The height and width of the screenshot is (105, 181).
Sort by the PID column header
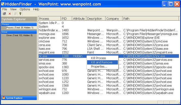(x=66, y=18)
